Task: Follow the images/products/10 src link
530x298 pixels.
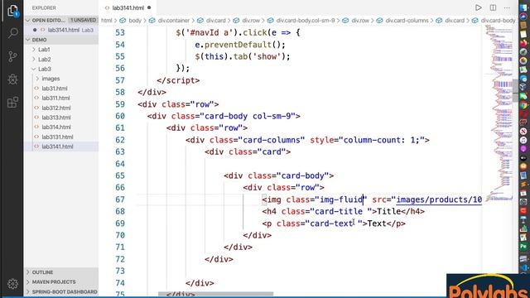Action: pyautogui.click(x=439, y=199)
